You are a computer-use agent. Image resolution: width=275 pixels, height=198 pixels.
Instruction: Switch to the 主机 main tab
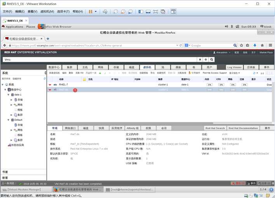coord(85,67)
